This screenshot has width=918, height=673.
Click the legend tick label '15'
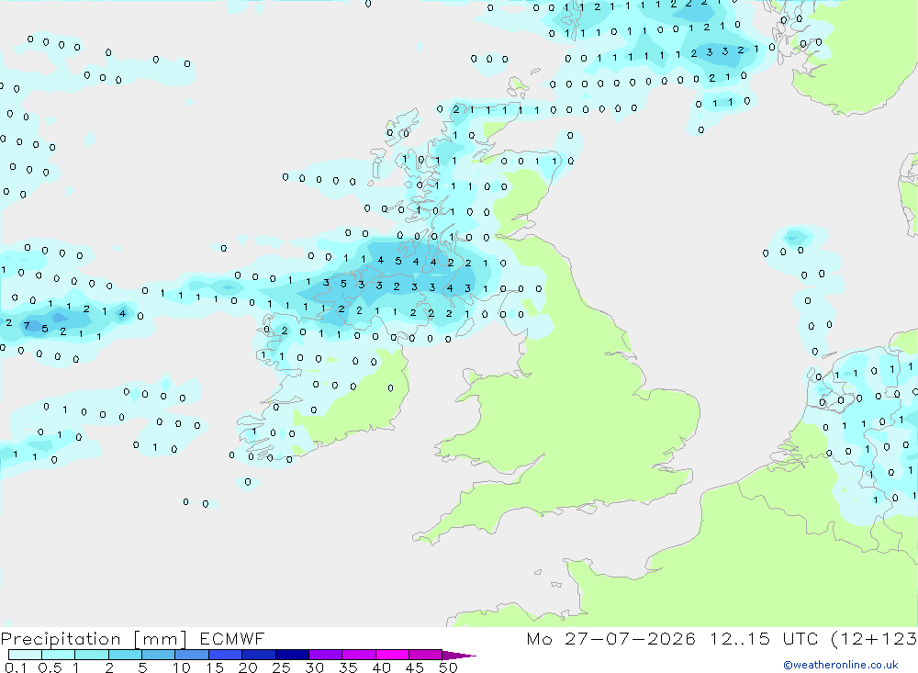pos(214,667)
